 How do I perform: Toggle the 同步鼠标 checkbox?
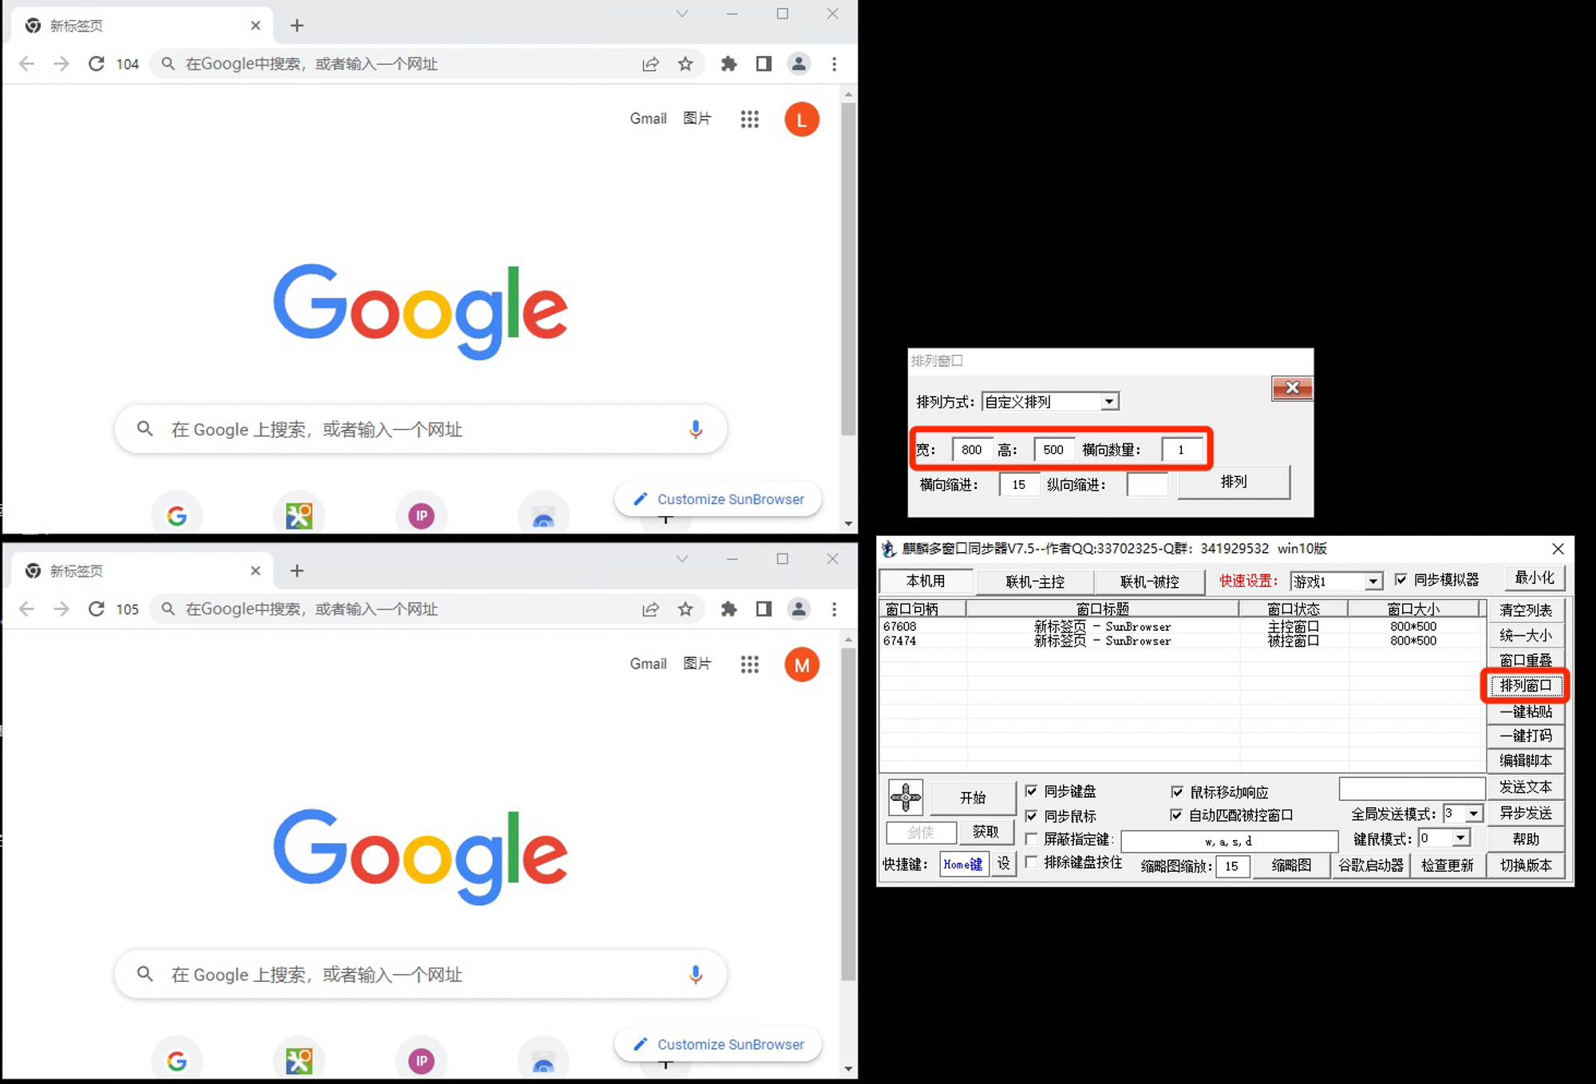pos(1032,816)
